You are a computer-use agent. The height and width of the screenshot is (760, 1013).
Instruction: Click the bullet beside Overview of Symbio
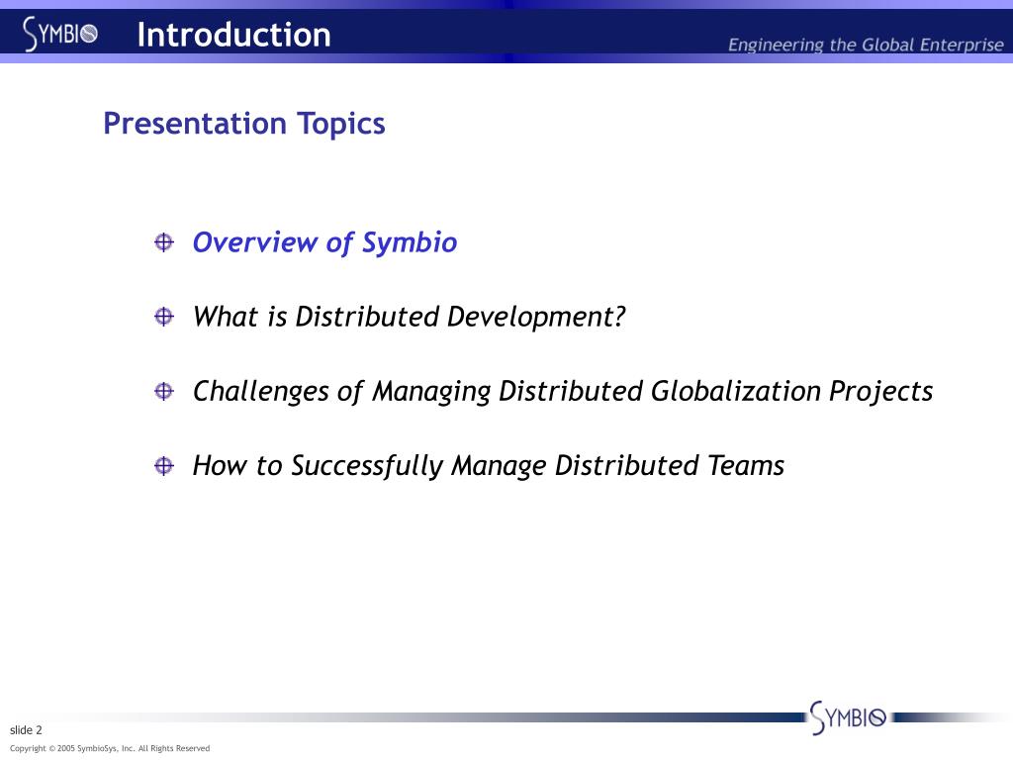164,242
